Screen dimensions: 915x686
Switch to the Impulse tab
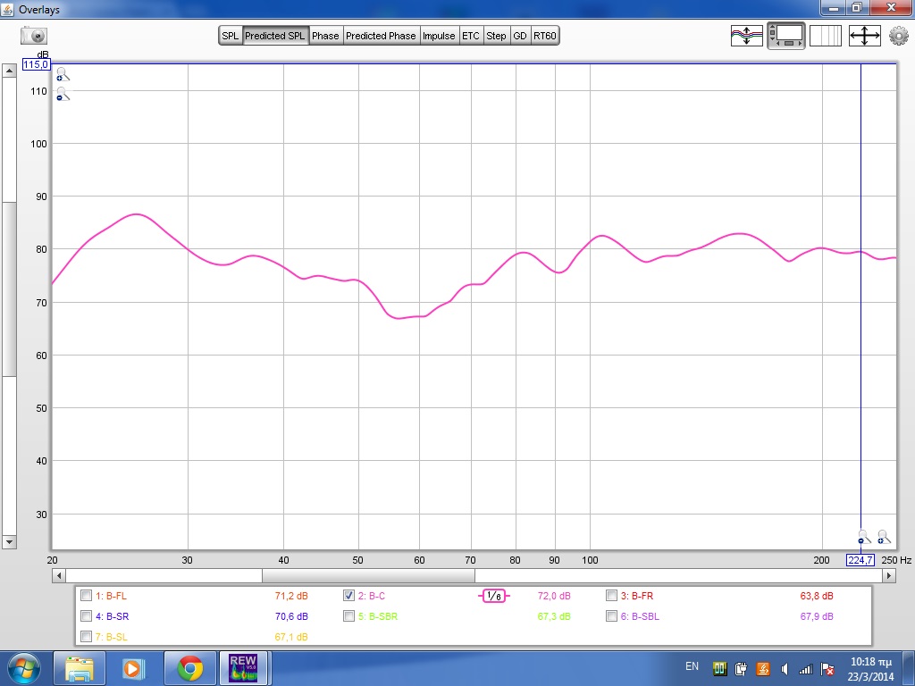439,36
